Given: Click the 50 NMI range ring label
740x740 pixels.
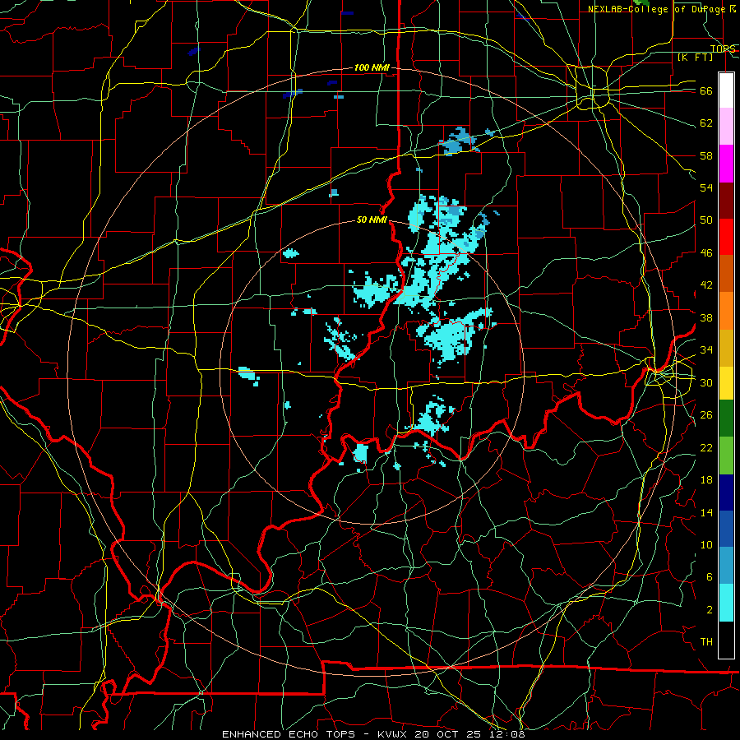Looking at the screenshot, I should pyautogui.click(x=372, y=220).
